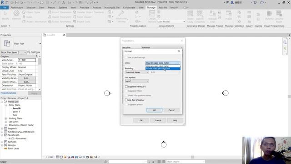This screenshot has height=164, width=291.
Task: Open the Main Model design options dropdown
Action: (x=171, y=21)
